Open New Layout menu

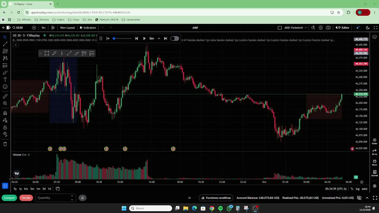(68, 28)
